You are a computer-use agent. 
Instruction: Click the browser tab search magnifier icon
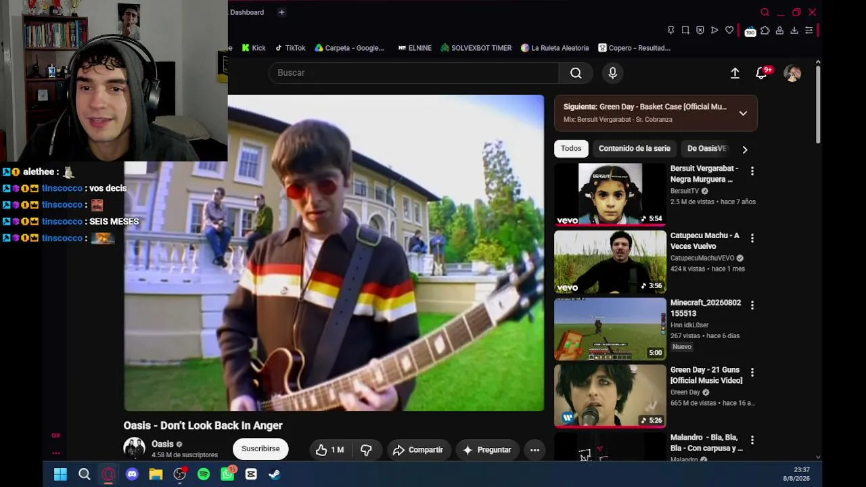pyautogui.click(x=765, y=12)
